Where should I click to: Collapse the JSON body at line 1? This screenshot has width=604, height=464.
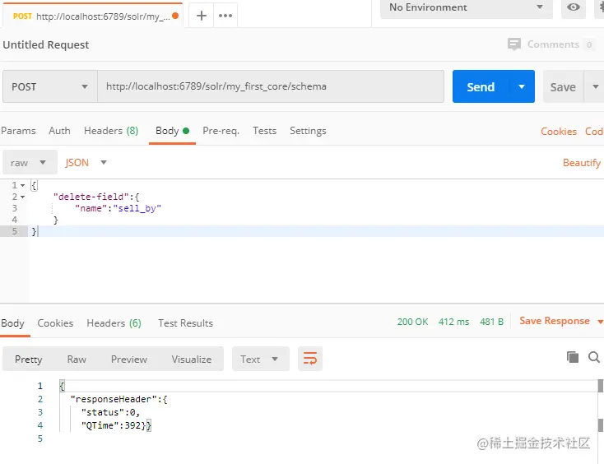tap(22, 186)
